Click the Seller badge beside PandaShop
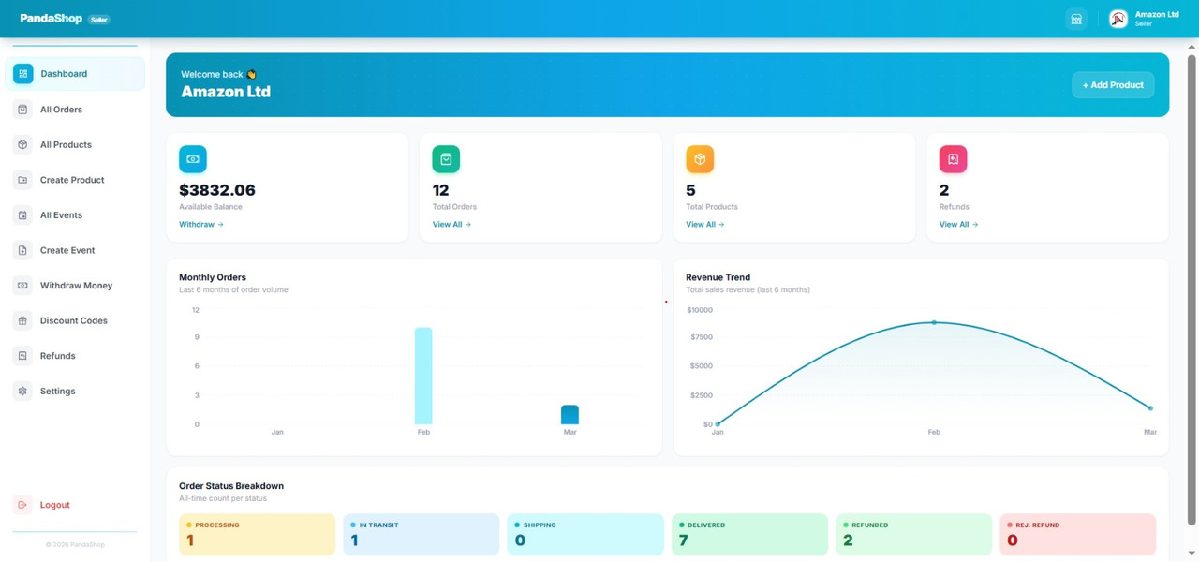This screenshot has height=562, width=1199. point(98,20)
